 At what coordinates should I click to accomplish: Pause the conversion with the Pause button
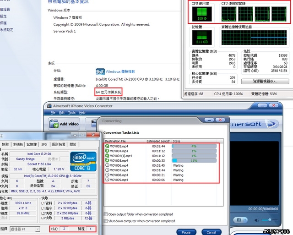(186, 232)
